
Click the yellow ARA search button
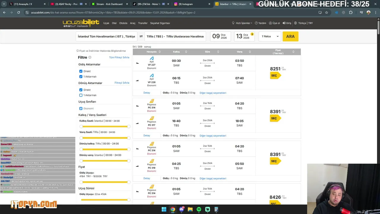(290, 36)
